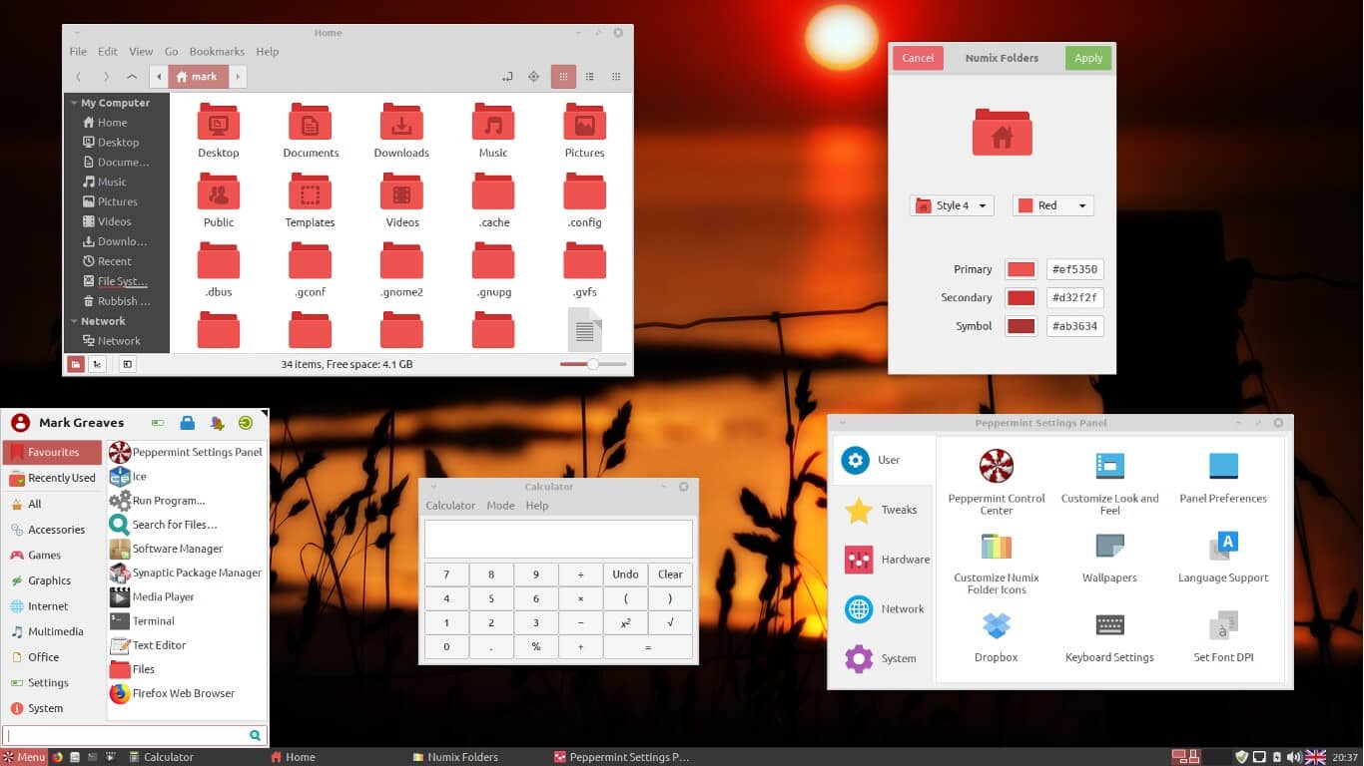Collapse the My Computer section in the sidebar
Image resolution: width=1364 pixels, height=766 pixels.
pos(73,102)
